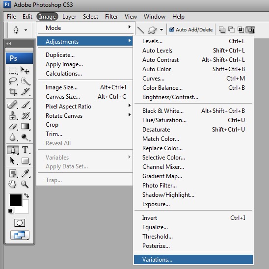
Task: Swap foreground and background colors
Action: 27,195
